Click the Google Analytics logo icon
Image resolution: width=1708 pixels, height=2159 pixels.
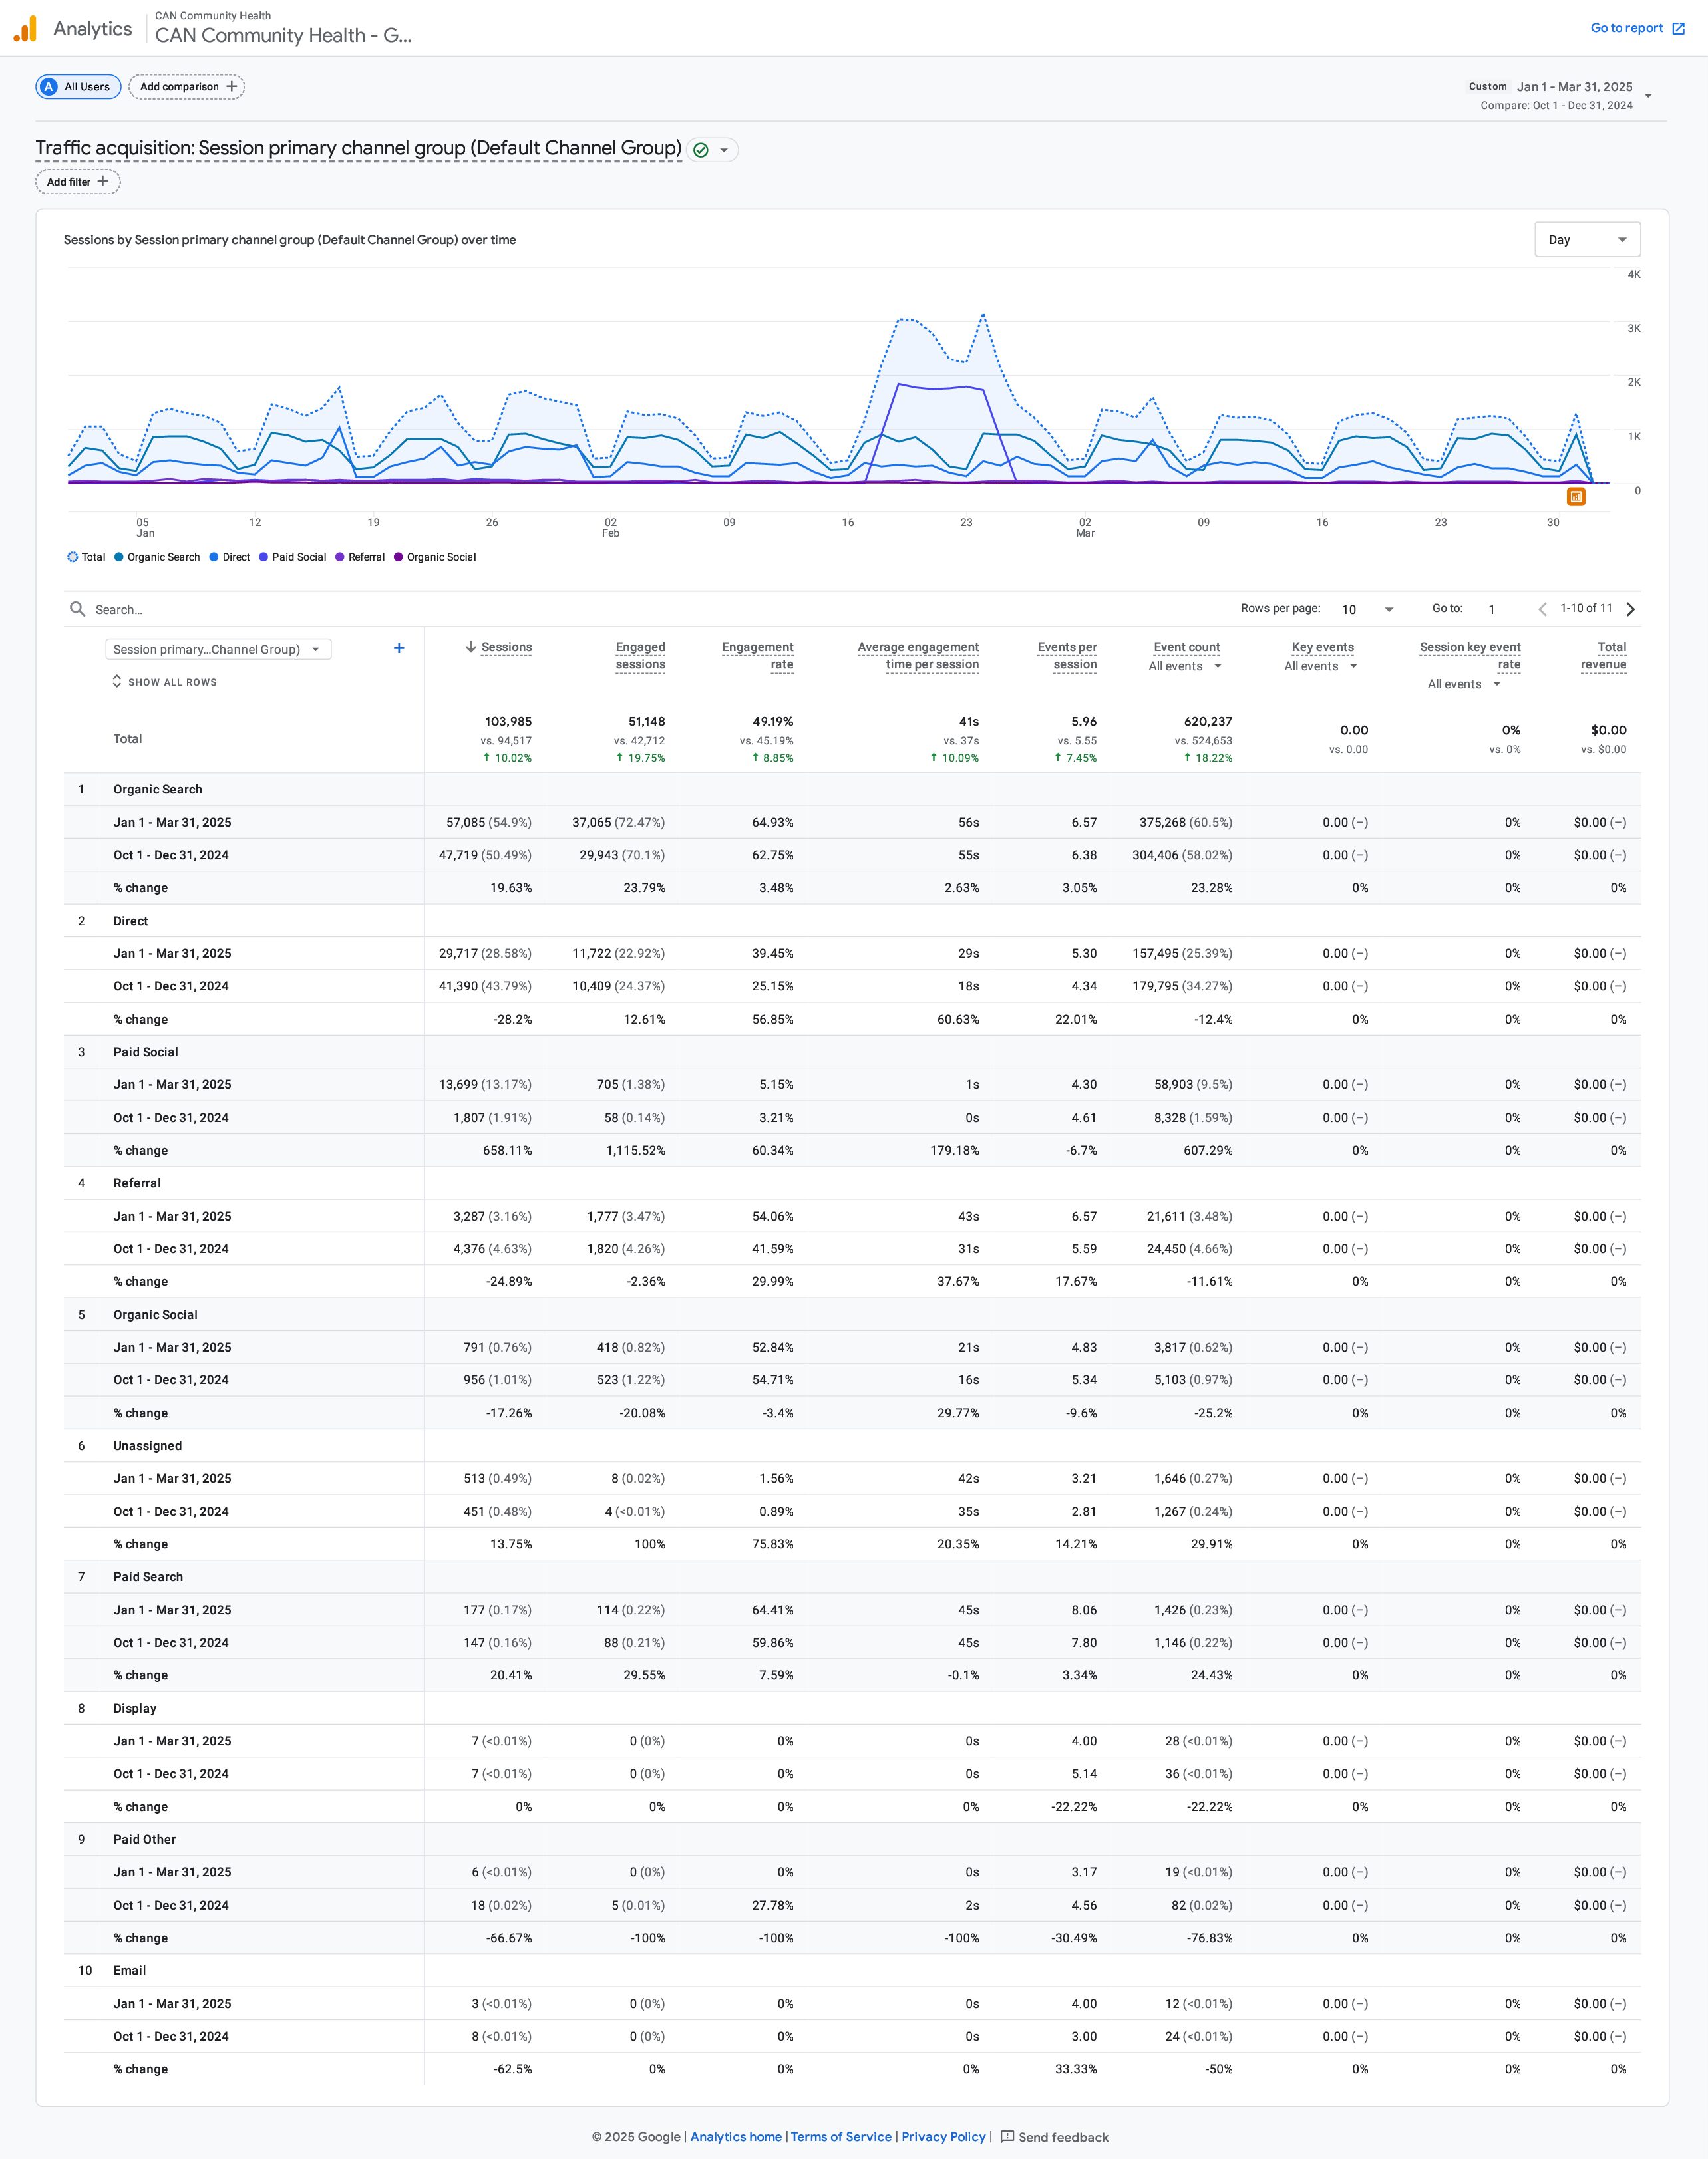pyautogui.click(x=25, y=28)
